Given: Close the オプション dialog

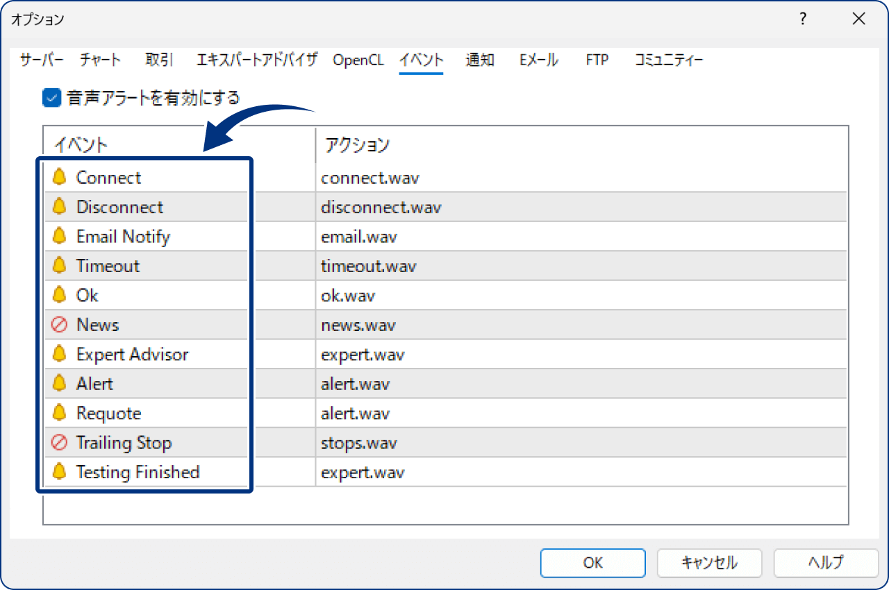Looking at the screenshot, I should coord(858,19).
